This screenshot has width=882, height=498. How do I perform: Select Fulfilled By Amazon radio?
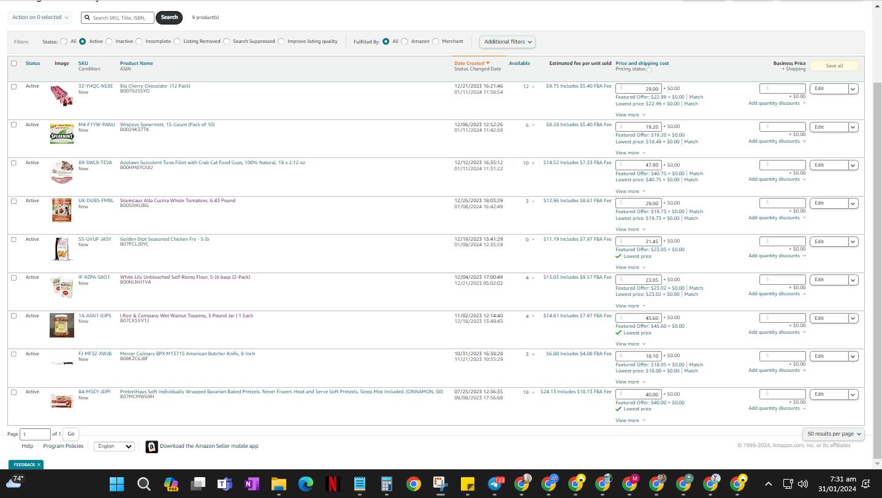[x=405, y=42]
